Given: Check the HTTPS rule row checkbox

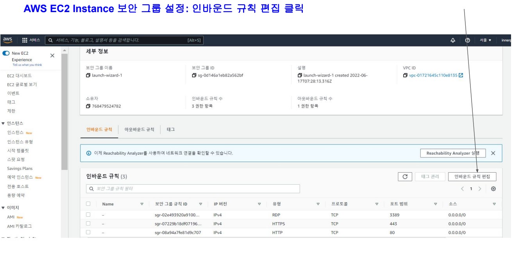Looking at the screenshot, I should click(88, 224).
